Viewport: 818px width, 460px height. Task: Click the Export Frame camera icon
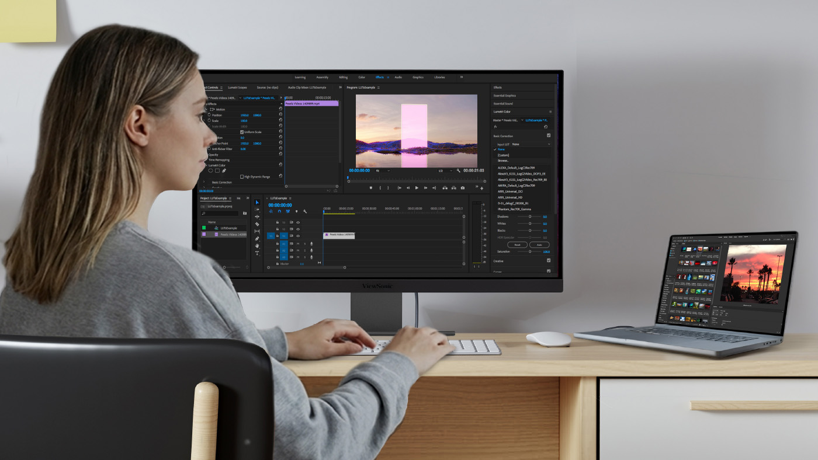[463, 188]
